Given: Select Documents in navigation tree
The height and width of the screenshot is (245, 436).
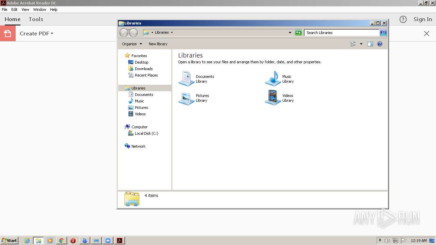Looking at the screenshot, I should (x=144, y=95).
